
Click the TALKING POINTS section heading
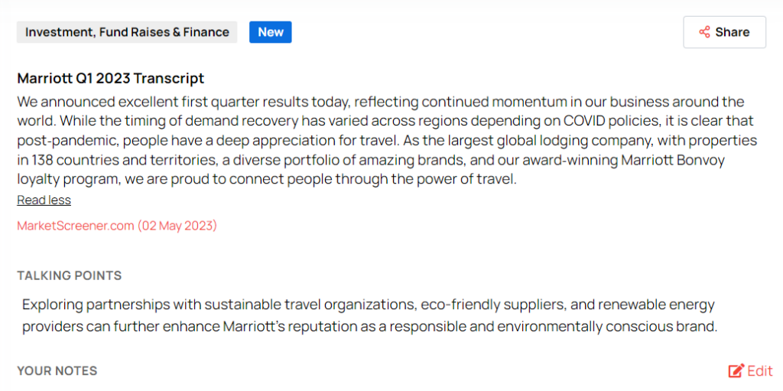click(70, 275)
